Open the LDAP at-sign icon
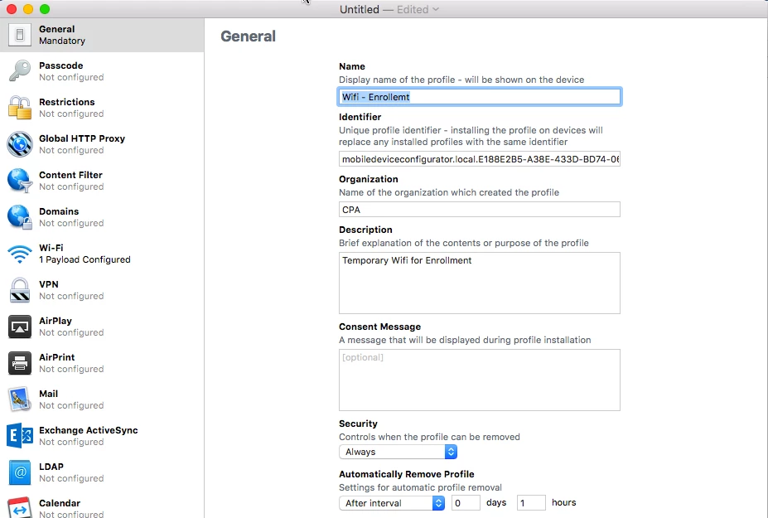This screenshot has height=518, width=768. [20, 472]
